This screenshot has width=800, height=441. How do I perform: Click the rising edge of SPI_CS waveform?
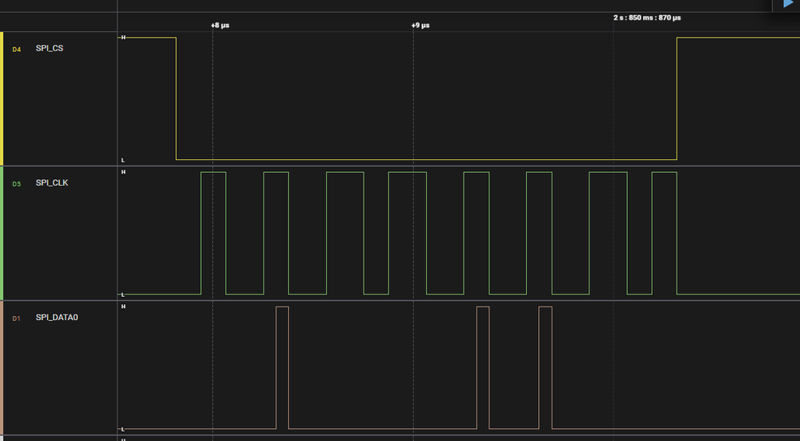[x=677, y=98]
